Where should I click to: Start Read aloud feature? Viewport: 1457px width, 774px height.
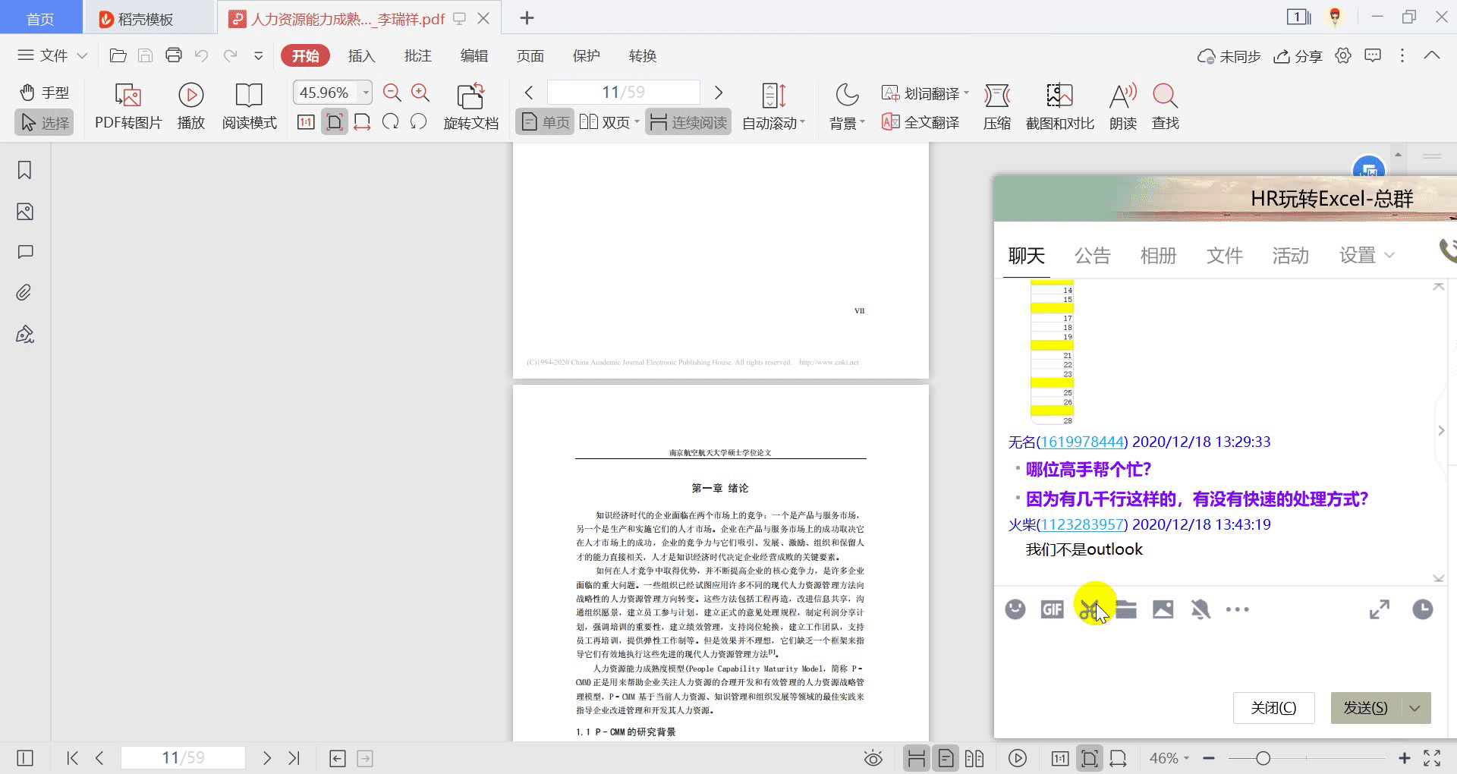click(1122, 107)
